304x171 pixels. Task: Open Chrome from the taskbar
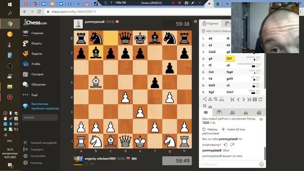tap(10, 24)
